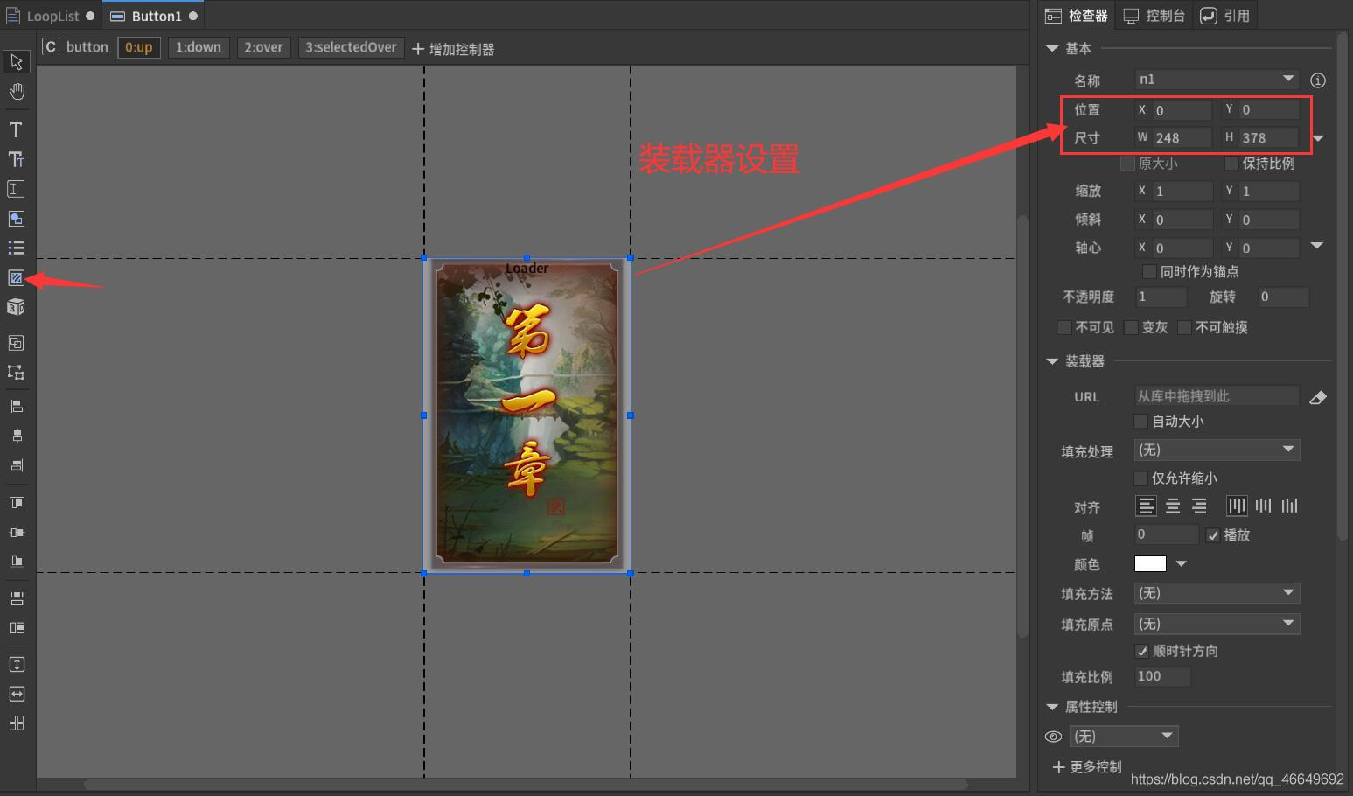This screenshot has height=796, width=1353.
Task: Expand the arrow next to 尺寸 fields
Action: [1318, 138]
